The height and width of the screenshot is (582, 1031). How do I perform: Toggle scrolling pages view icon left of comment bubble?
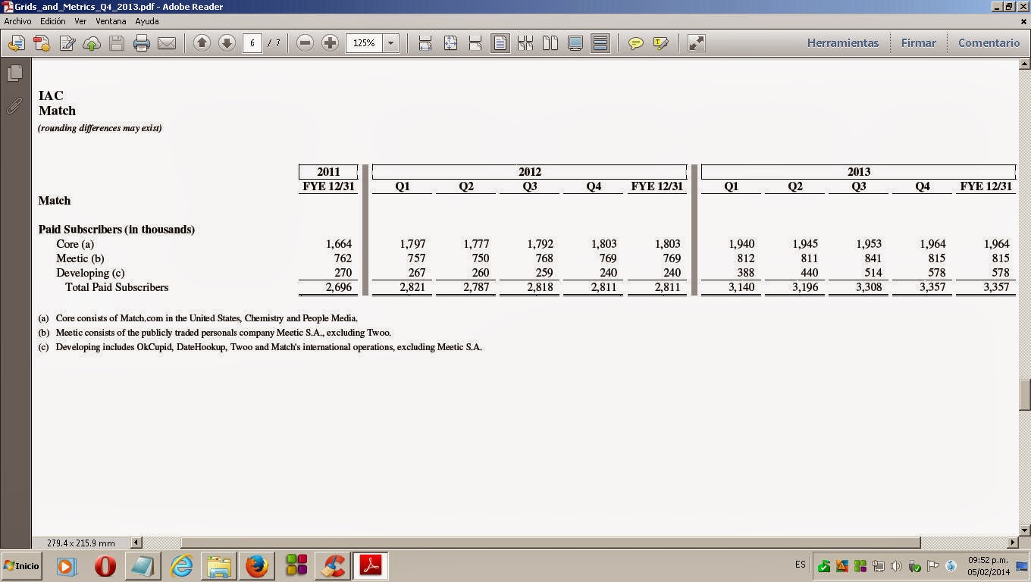[600, 43]
